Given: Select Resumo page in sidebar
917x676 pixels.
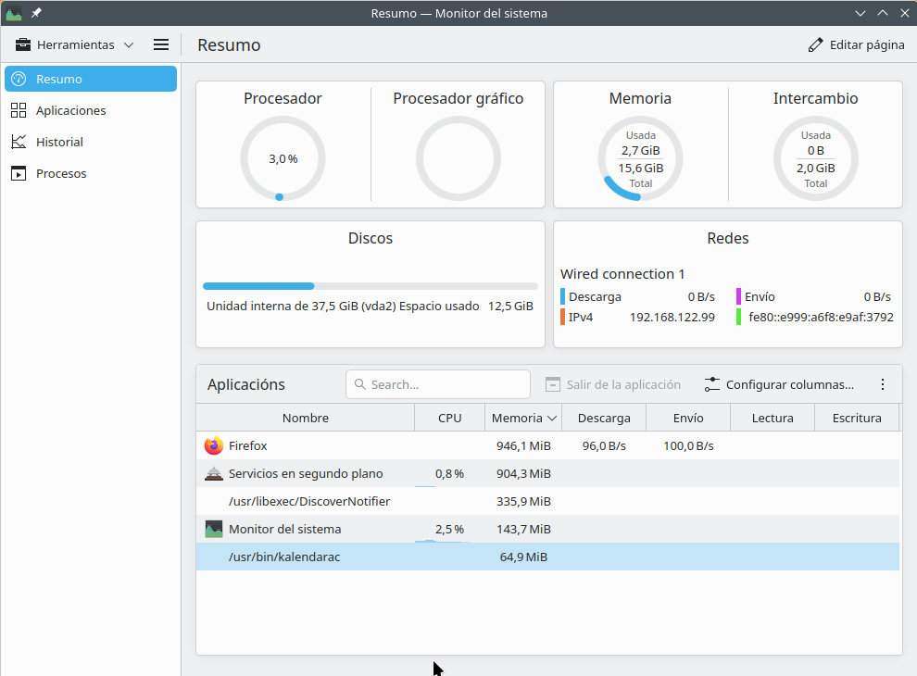Looking at the screenshot, I should coord(91,79).
